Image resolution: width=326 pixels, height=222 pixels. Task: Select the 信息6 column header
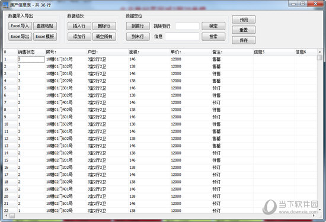coord(306,52)
